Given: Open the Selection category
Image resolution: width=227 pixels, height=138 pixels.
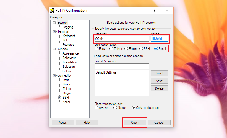Looking at the screenshot, I should coord(69,67).
